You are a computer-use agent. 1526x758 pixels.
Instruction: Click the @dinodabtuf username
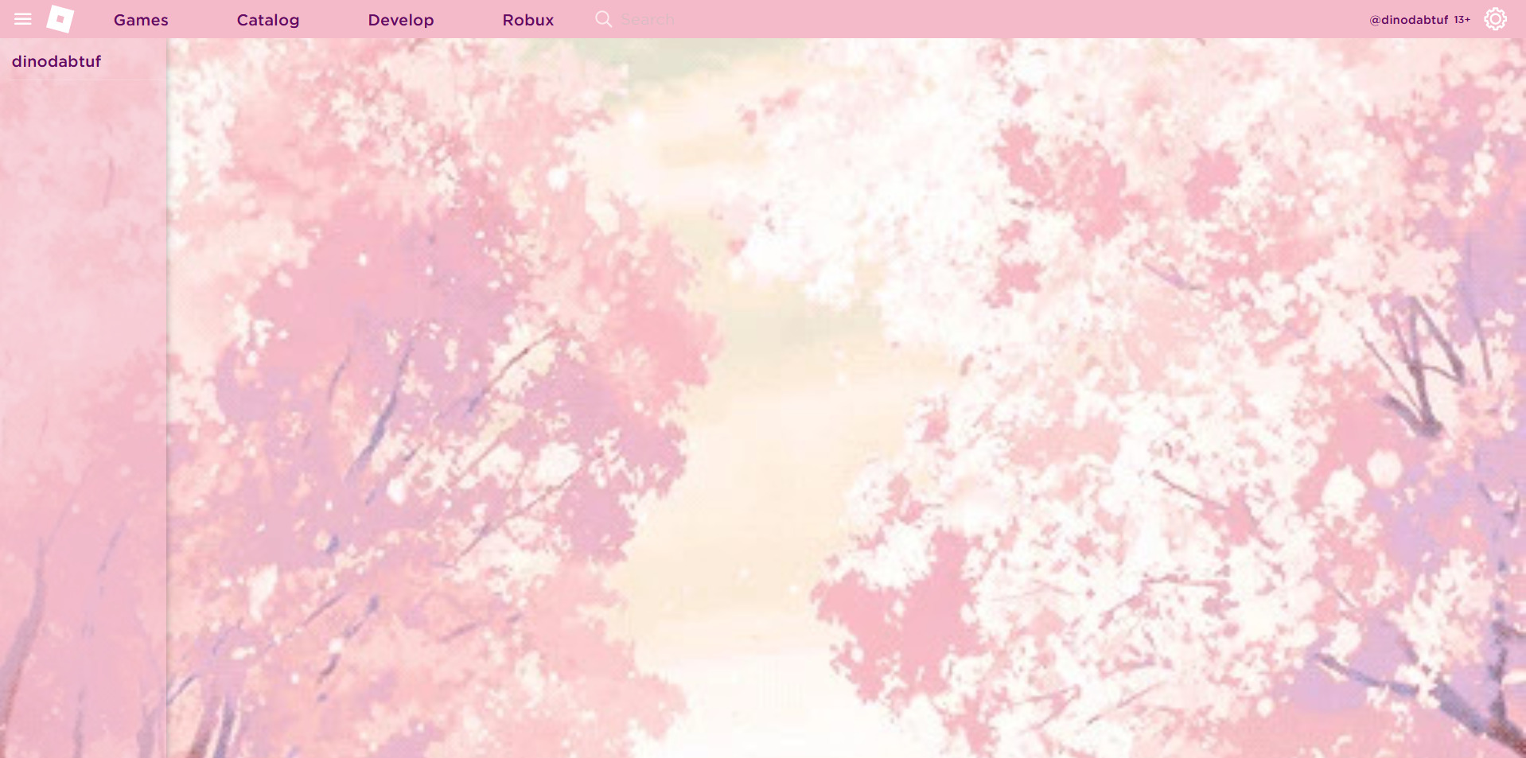(1408, 19)
